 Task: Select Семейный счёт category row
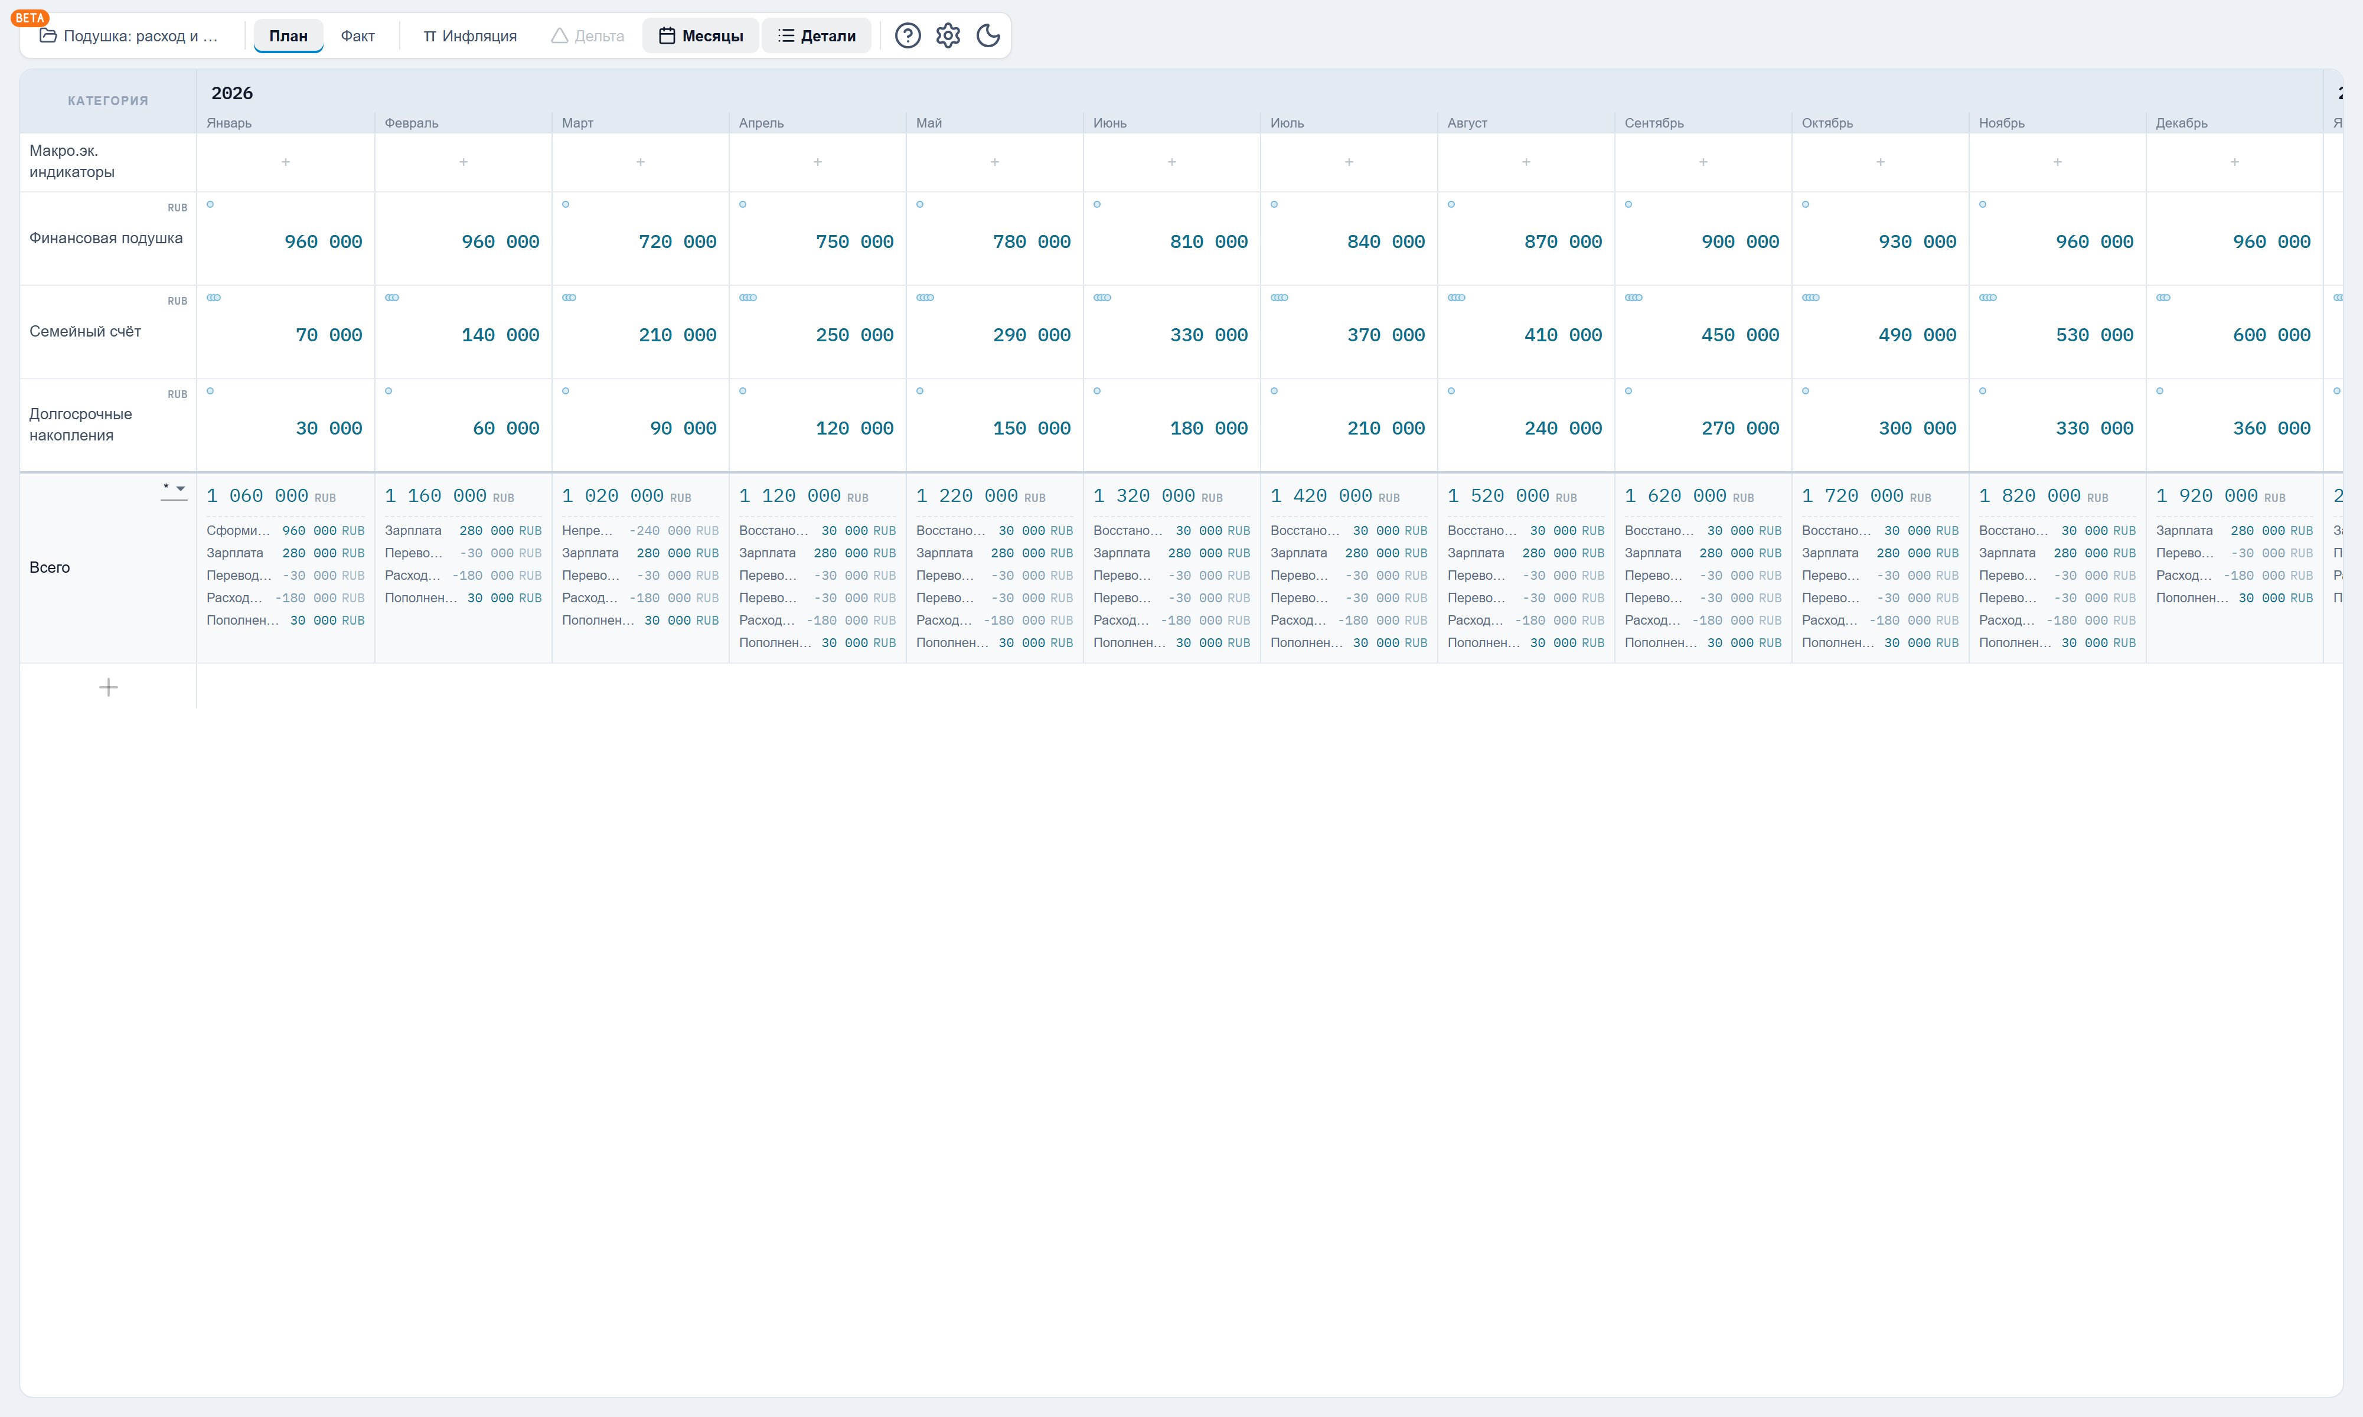pyautogui.click(x=108, y=331)
